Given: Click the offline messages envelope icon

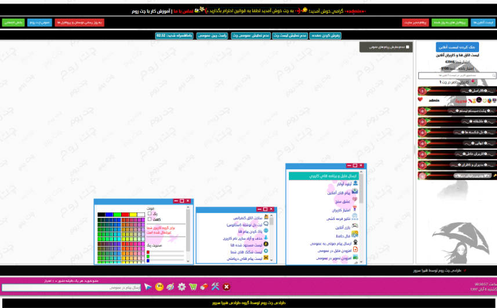Looking at the screenshot, I should [x=355, y=191].
